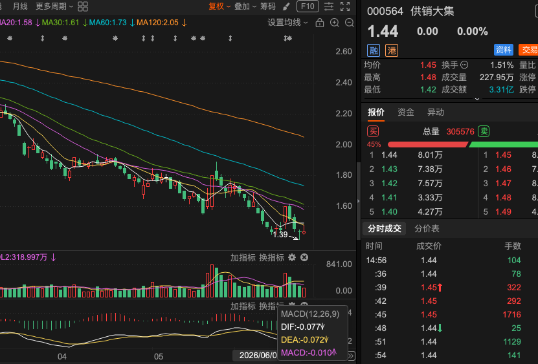This screenshot has width=538, height=364.
Task: Collapse the right quote panel arrow
Action: coord(359,201)
